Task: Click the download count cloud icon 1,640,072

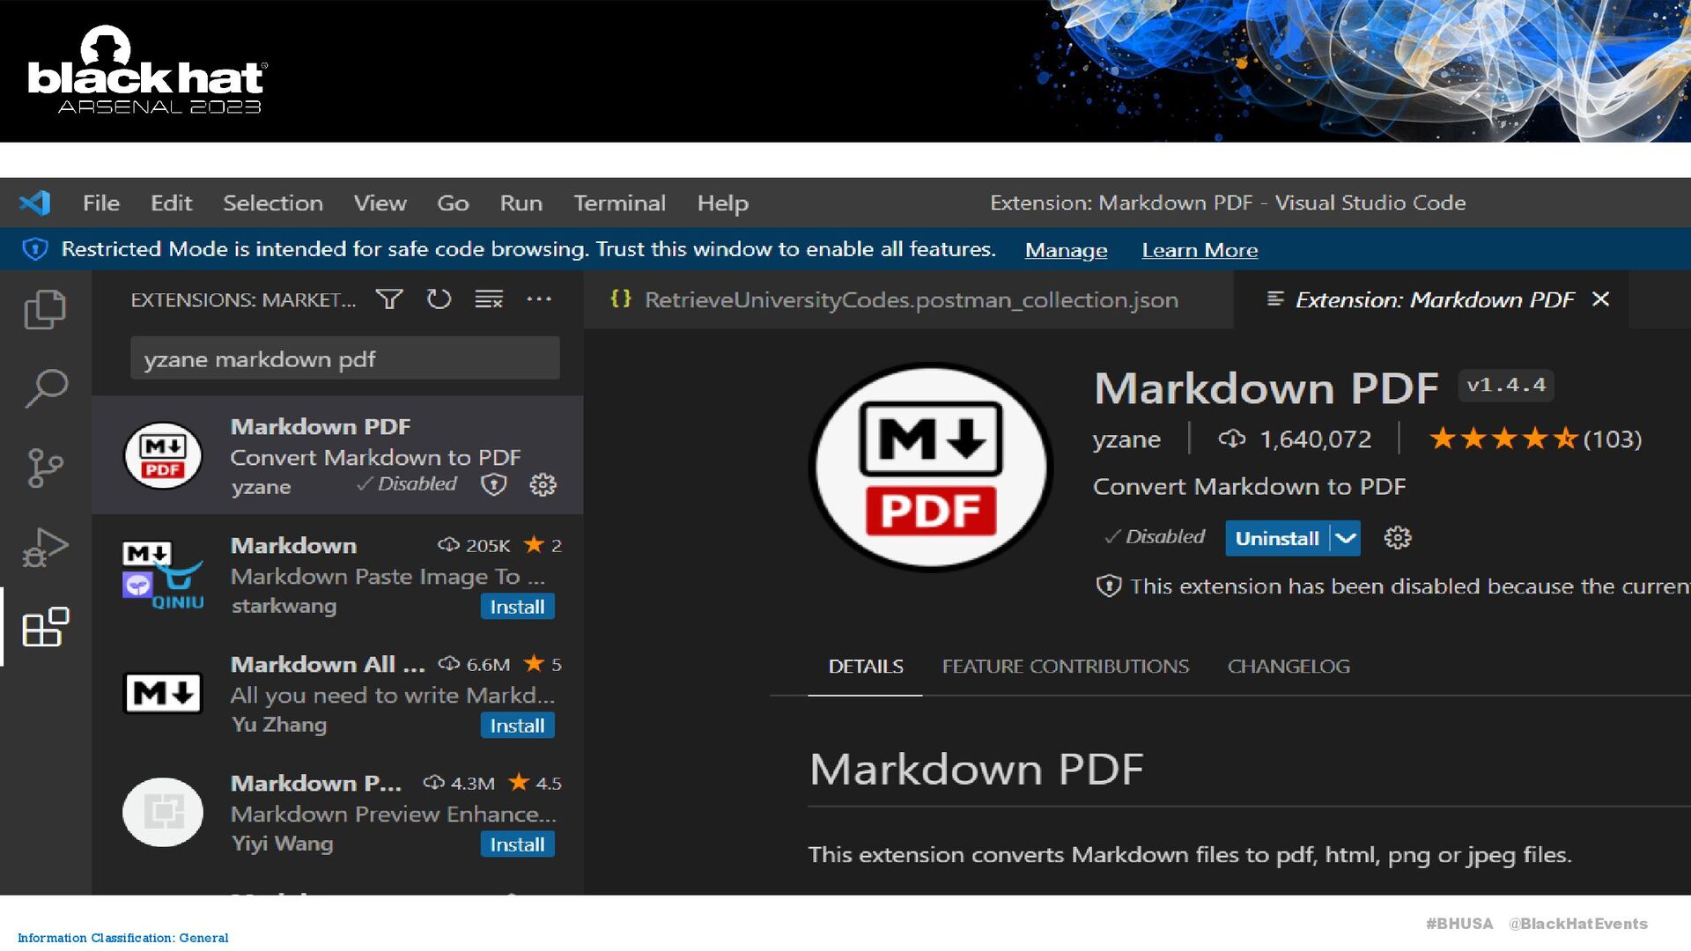Action: 1232,439
